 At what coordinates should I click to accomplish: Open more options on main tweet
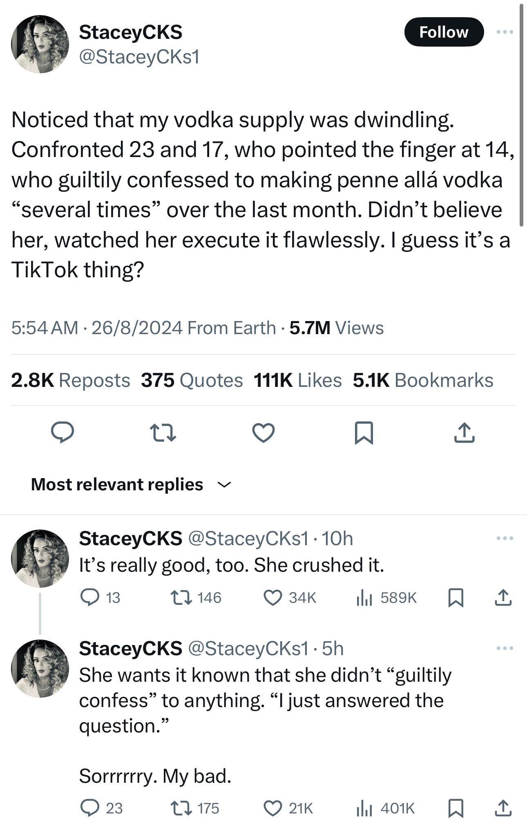point(505,32)
